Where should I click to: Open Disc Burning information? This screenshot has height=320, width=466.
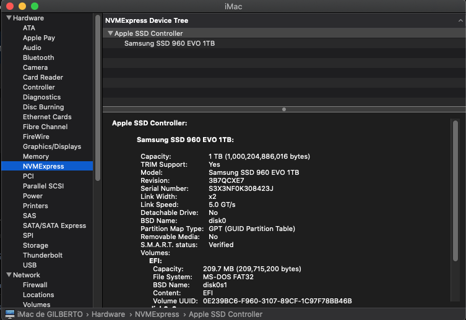click(x=43, y=107)
